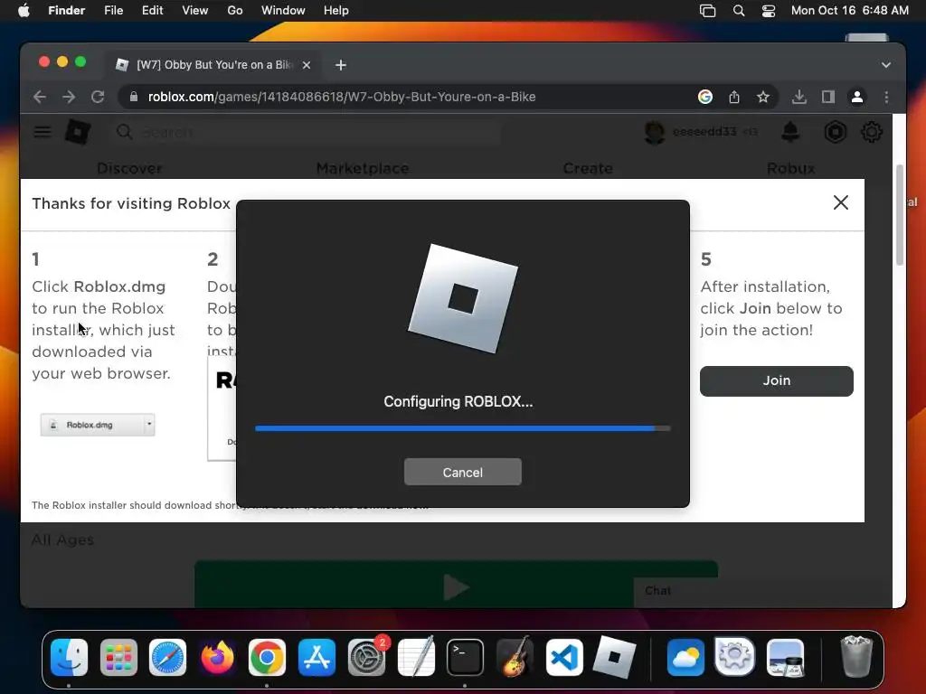
Task: Open Chrome profile icon
Action: [x=857, y=97]
